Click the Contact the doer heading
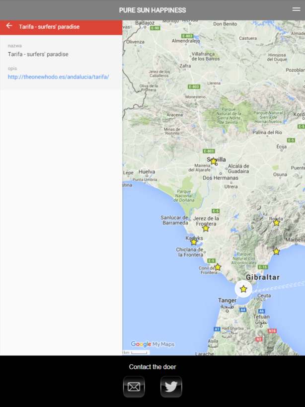 [152, 367]
